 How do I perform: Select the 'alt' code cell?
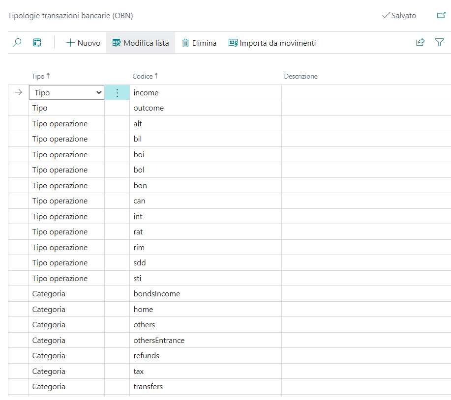click(206, 123)
